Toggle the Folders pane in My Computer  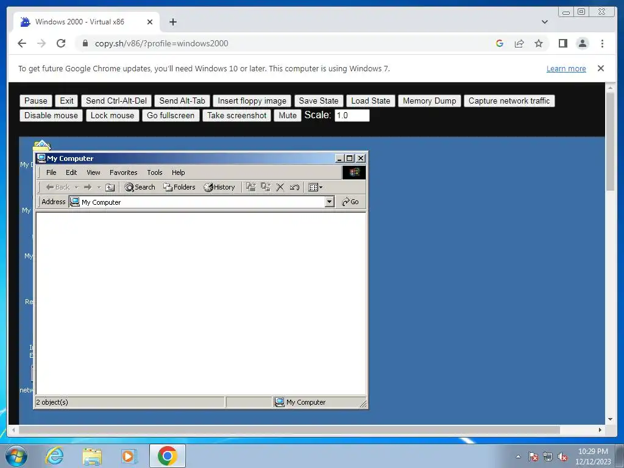point(179,187)
